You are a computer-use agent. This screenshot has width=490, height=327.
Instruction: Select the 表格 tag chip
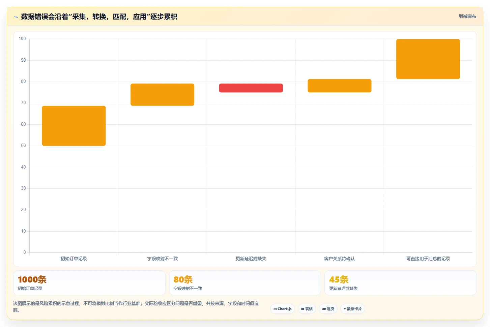tap(307, 309)
